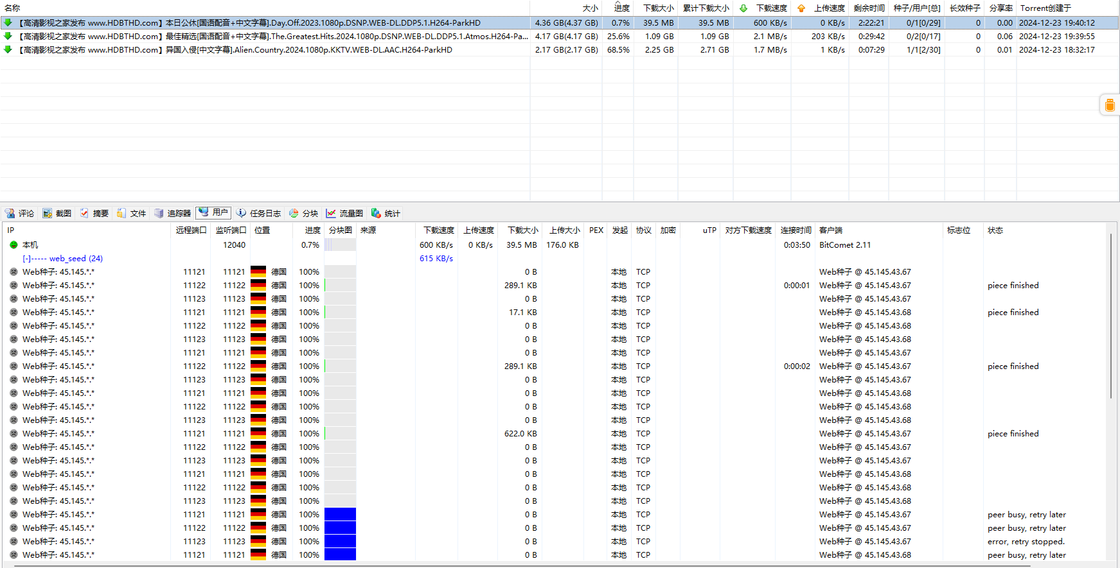The height and width of the screenshot is (568, 1120).
Task: Select the Day.Off.2023 torrent name
Action: tap(250, 22)
